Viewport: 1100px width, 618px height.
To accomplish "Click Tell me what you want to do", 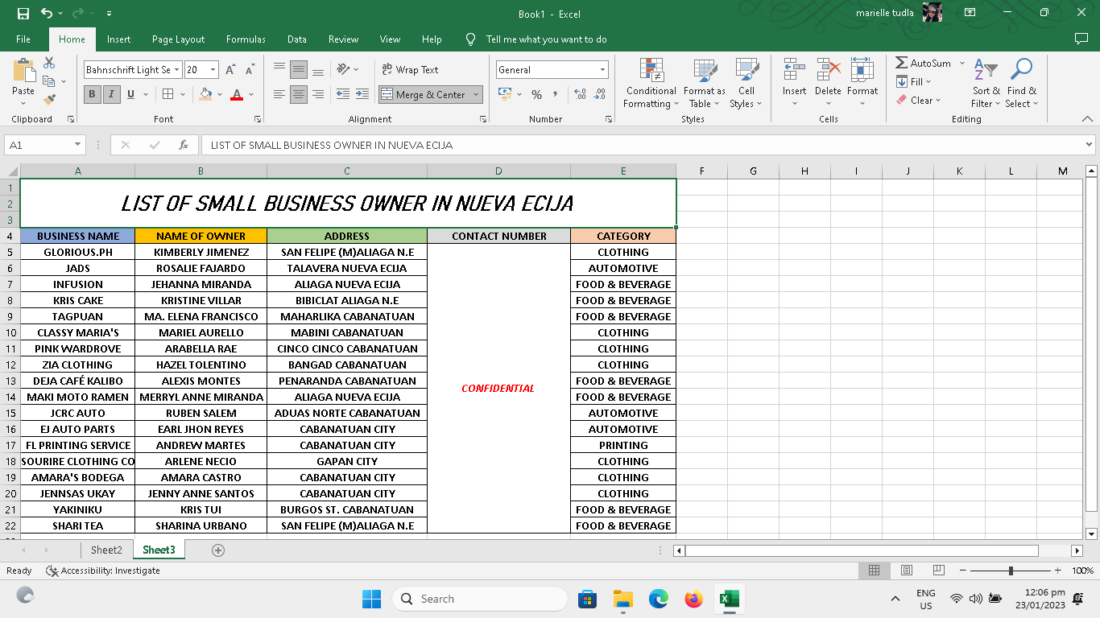I will point(546,39).
